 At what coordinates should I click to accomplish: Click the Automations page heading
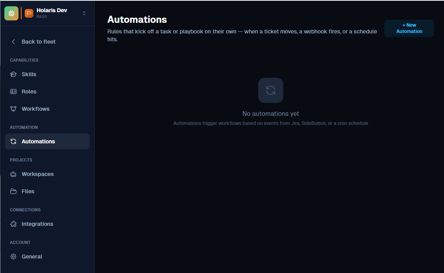137,19
